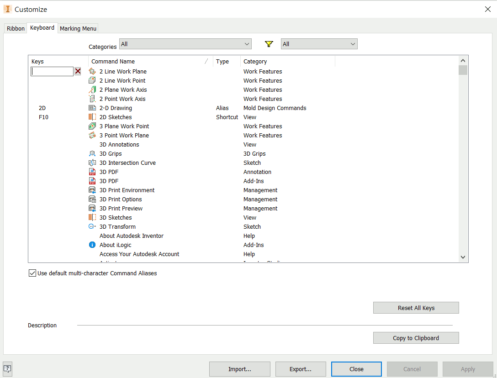Screen dimensions: 497x378
Task: Open the Categories dropdown
Action: pyautogui.click(x=185, y=44)
